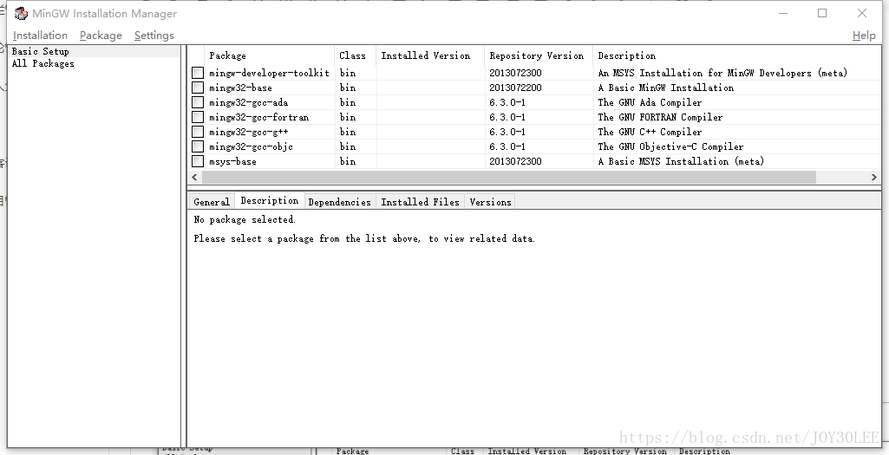Switch to the Versions tab

(x=490, y=202)
